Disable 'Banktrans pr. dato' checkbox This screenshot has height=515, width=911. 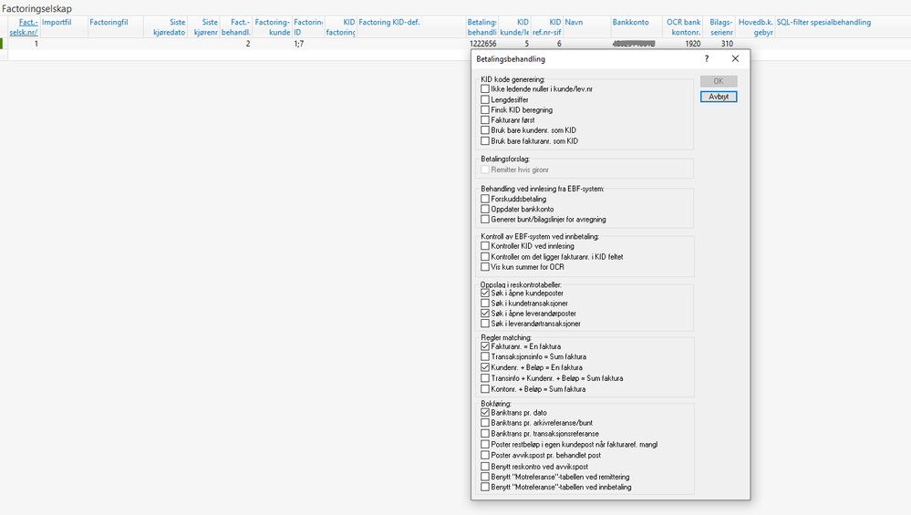click(485, 413)
